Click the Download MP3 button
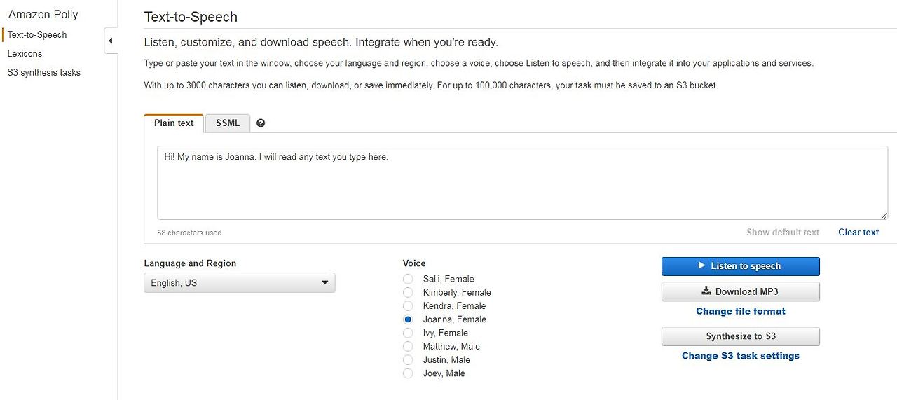Screen dimensions: 897x400 tap(740, 291)
